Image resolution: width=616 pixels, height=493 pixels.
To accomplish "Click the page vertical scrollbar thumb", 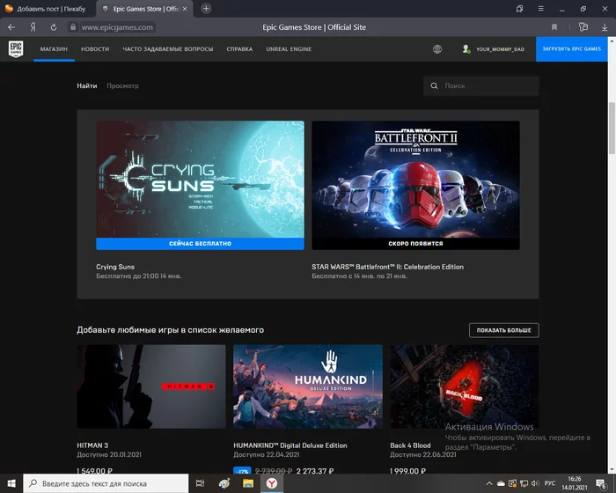I will [612, 129].
